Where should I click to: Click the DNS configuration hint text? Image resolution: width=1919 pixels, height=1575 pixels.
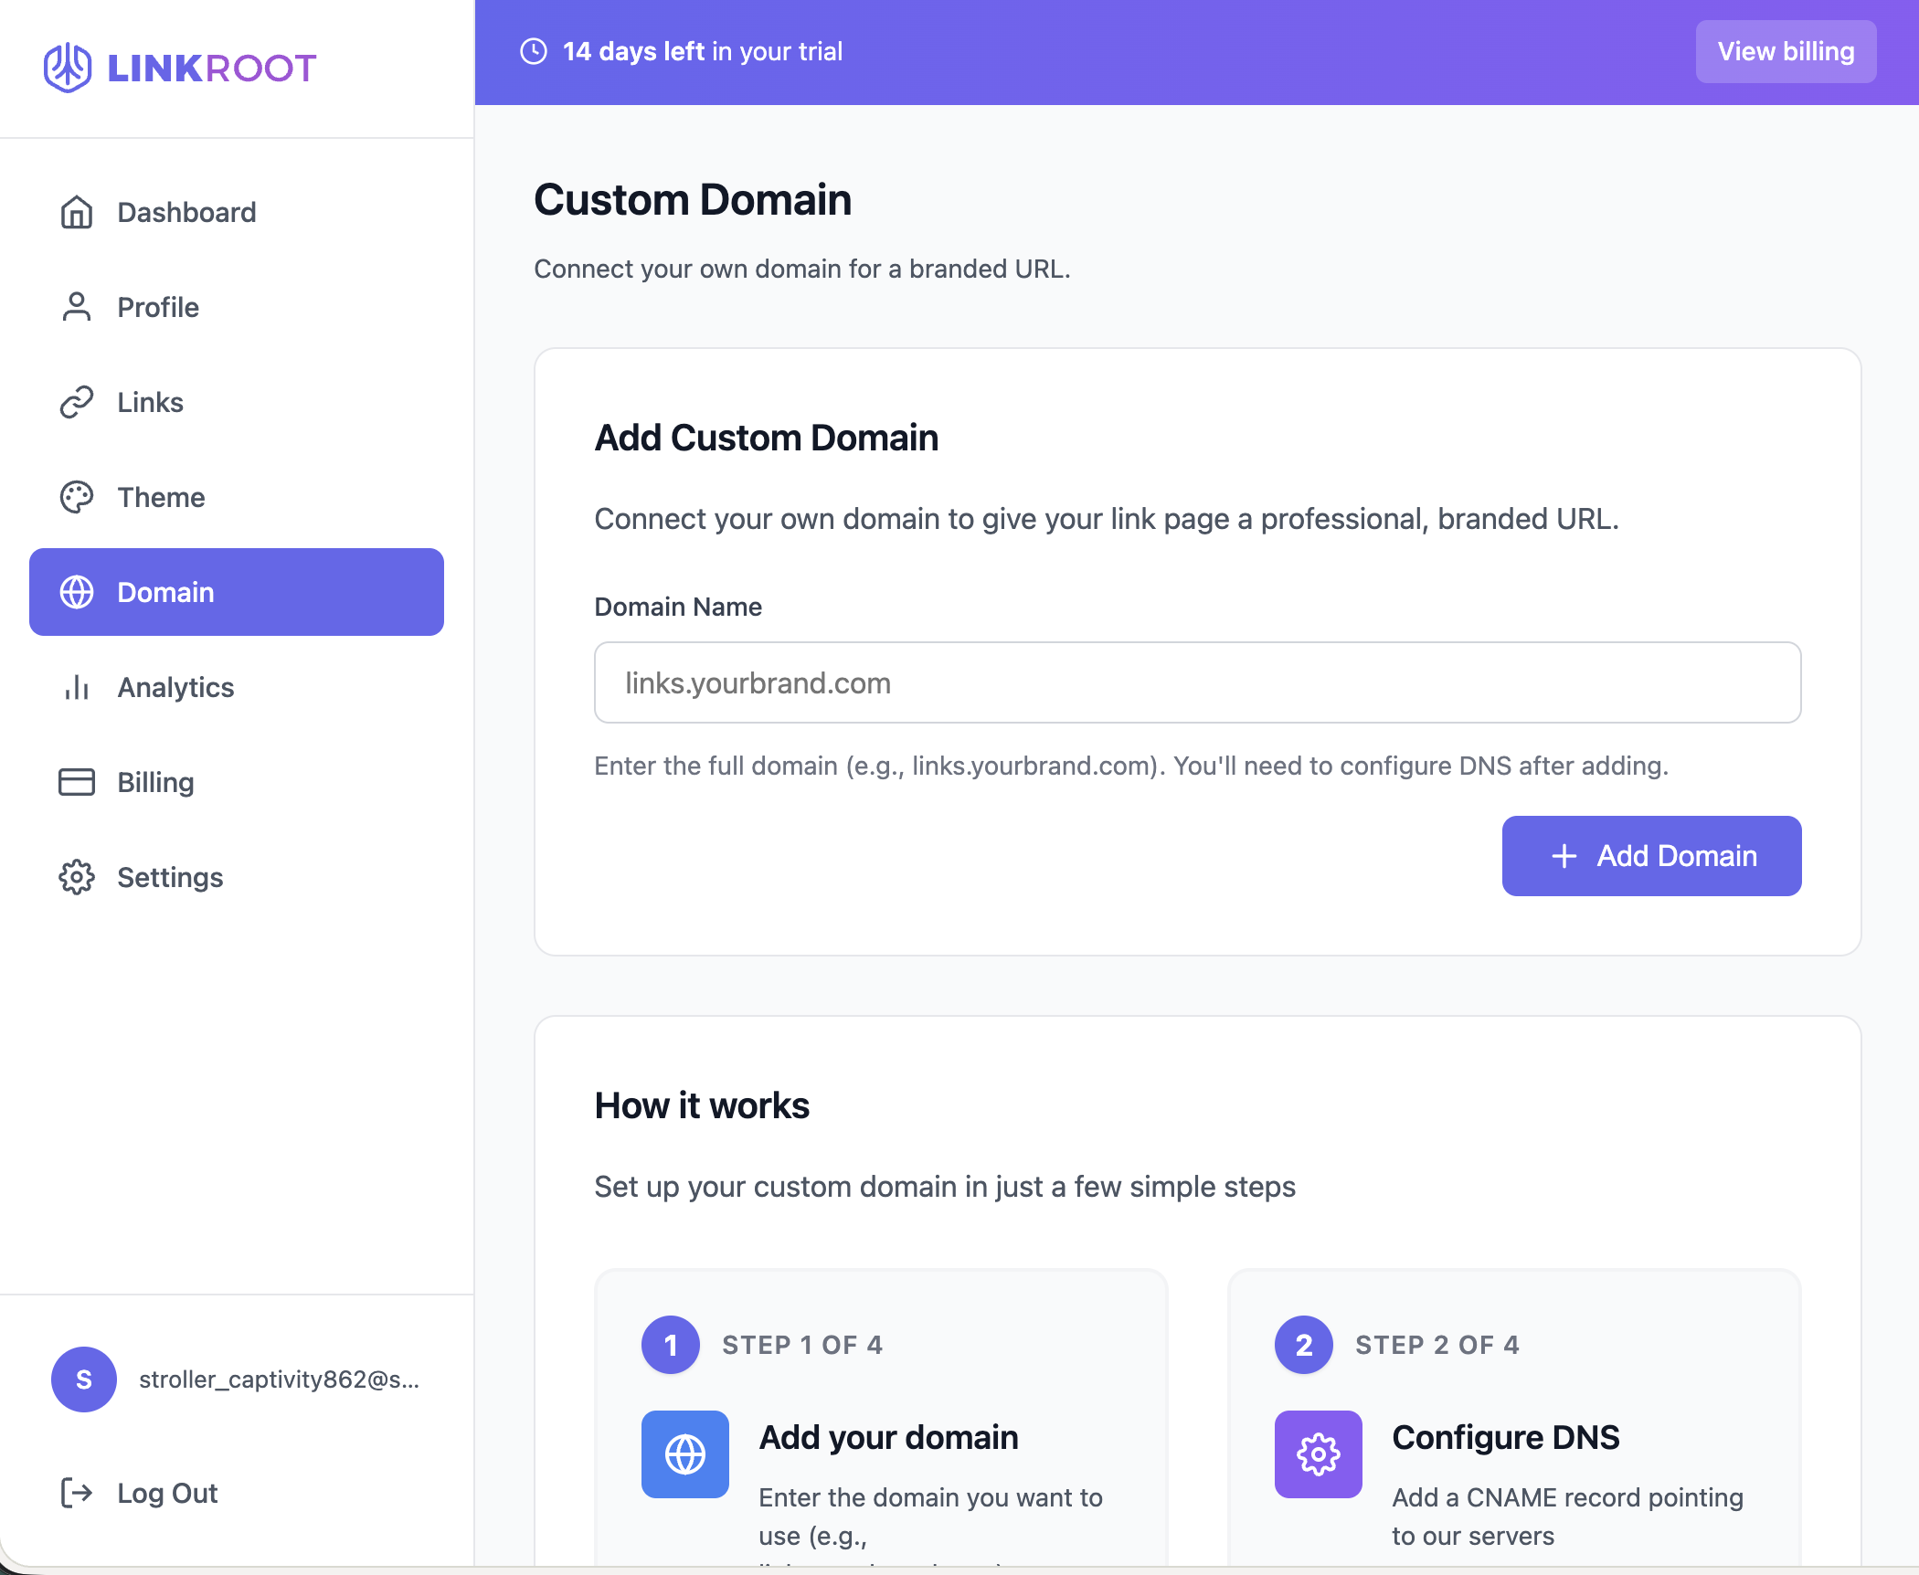(1131, 766)
